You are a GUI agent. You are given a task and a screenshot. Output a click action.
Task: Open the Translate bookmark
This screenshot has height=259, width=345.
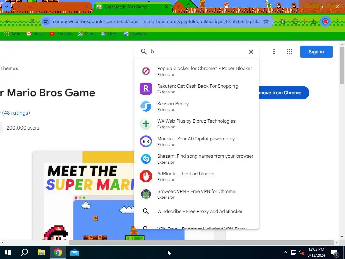(135, 34)
